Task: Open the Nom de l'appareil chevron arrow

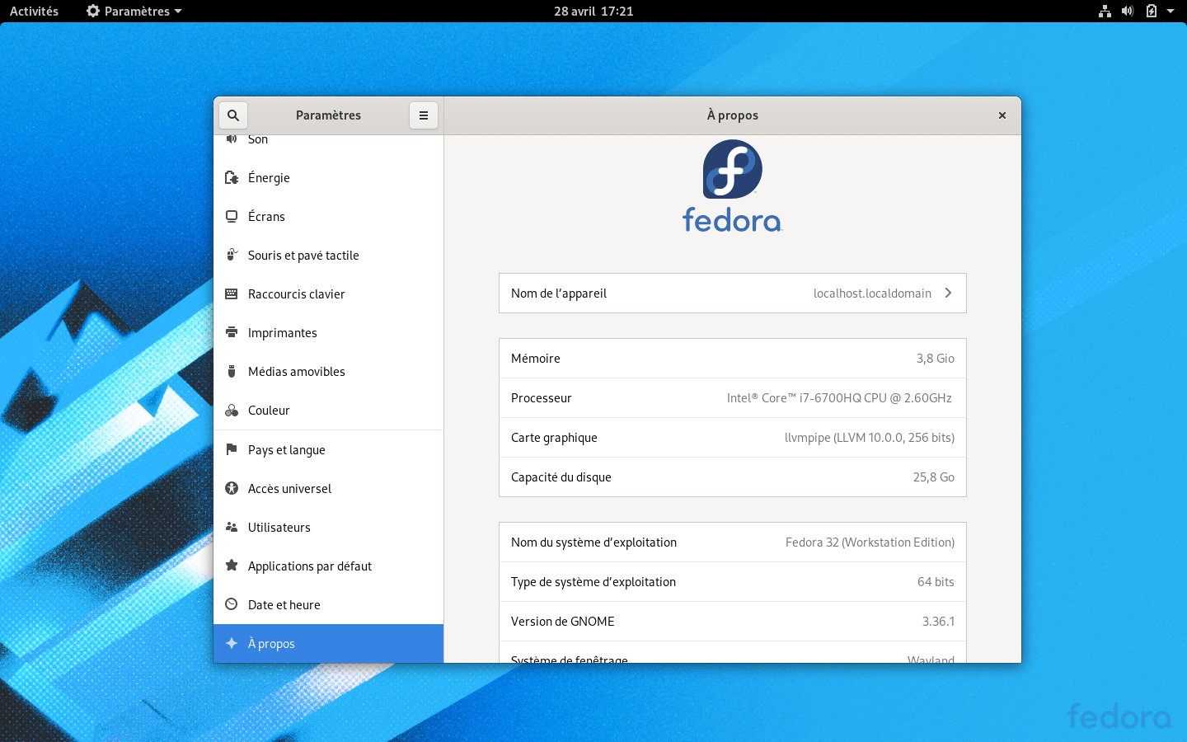Action: click(x=949, y=294)
